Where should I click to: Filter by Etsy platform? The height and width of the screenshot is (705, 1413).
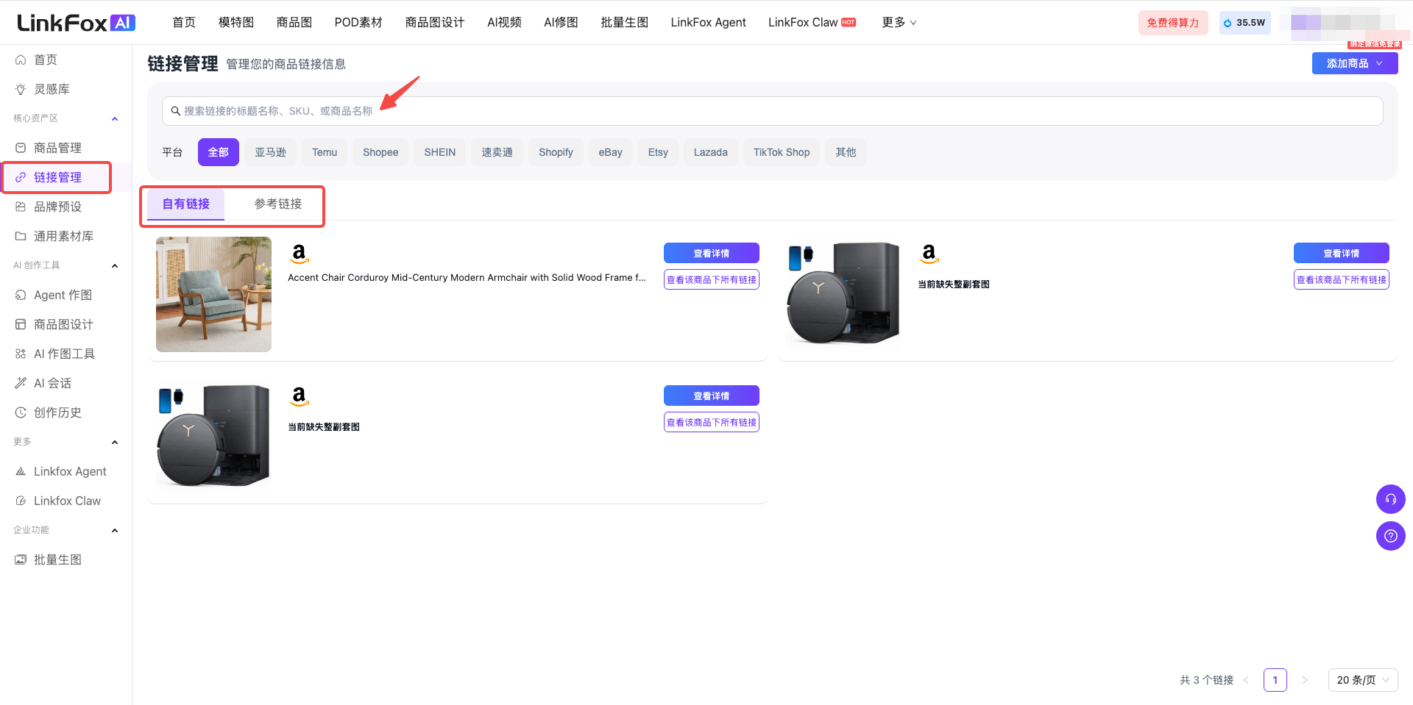[x=659, y=152]
